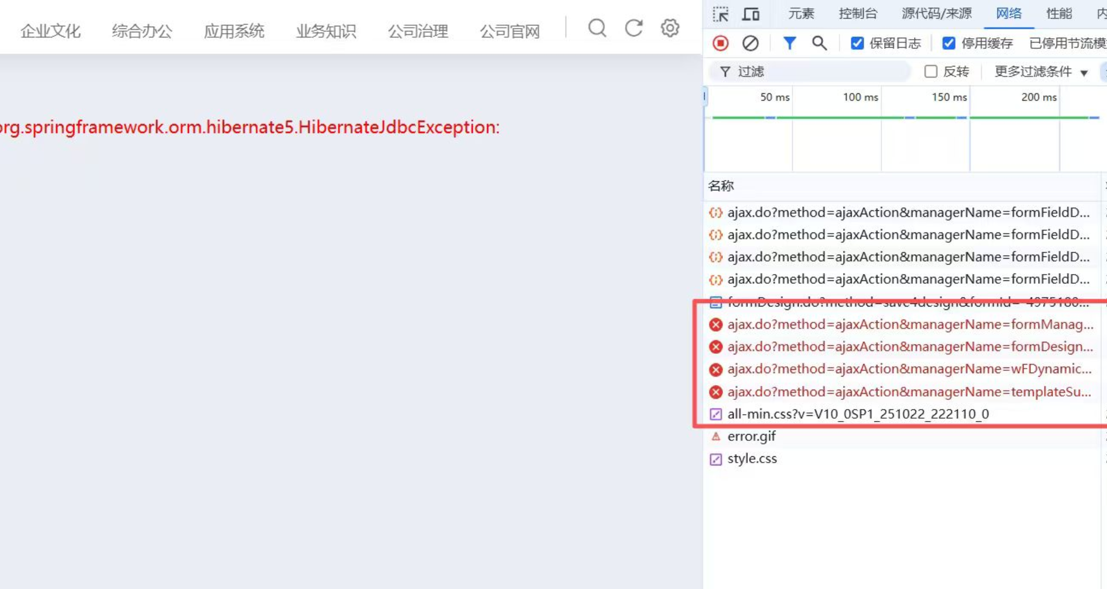Viewport: 1107px width, 589px height.
Task: Open the 公司官网 menu
Action: (510, 31)
